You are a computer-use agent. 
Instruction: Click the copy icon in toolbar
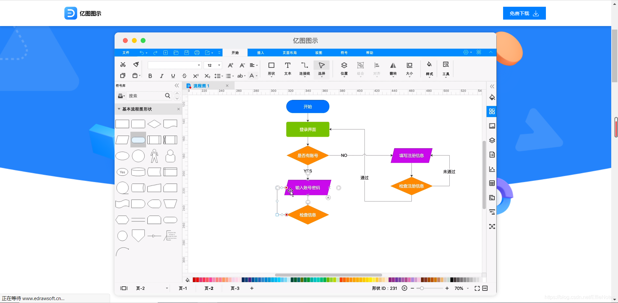coord(123,76)
